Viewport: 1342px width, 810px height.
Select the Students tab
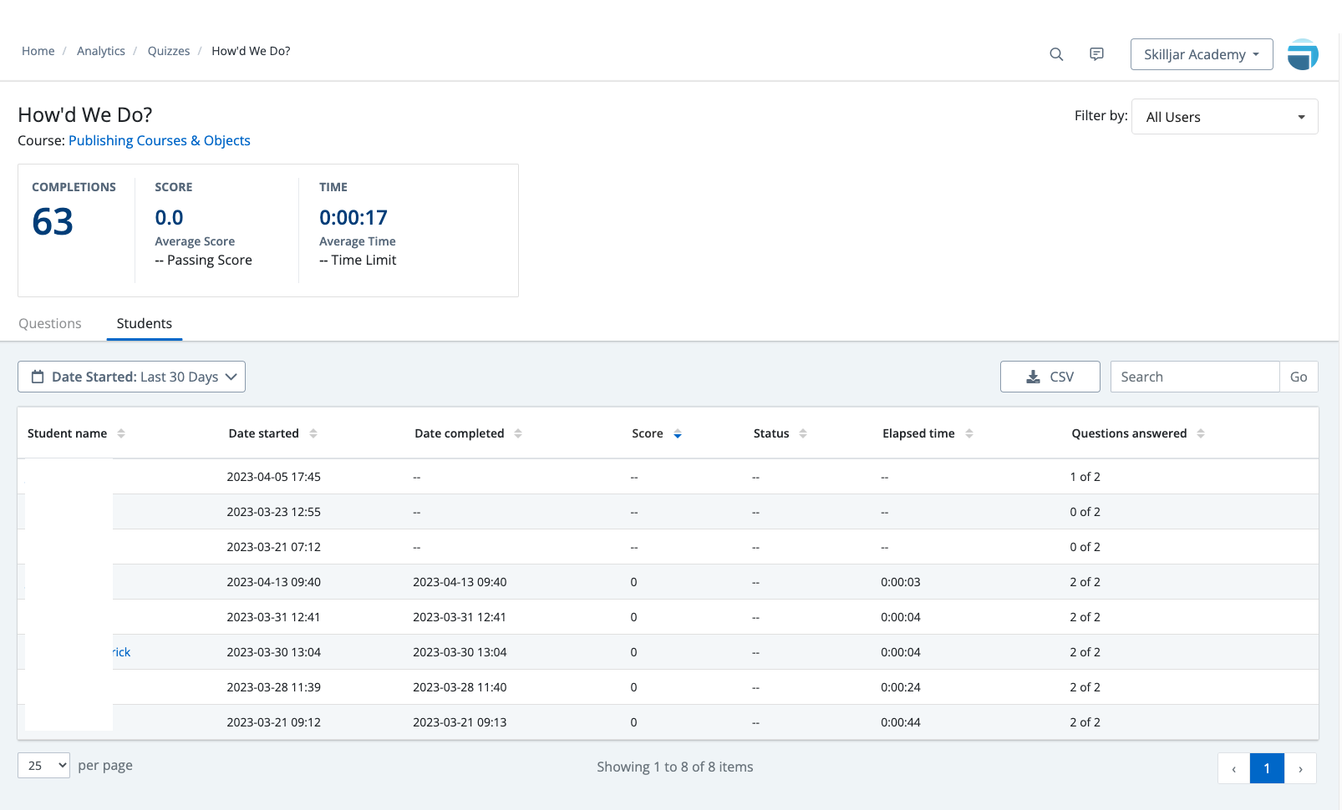point(145,323)
